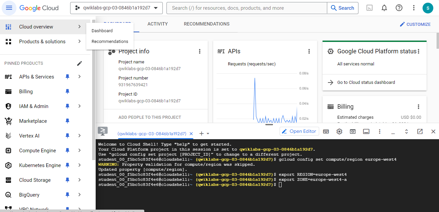Maximize the Cloud Shell panel height
This screenshot has width=439, height=212.
point(406,131)
